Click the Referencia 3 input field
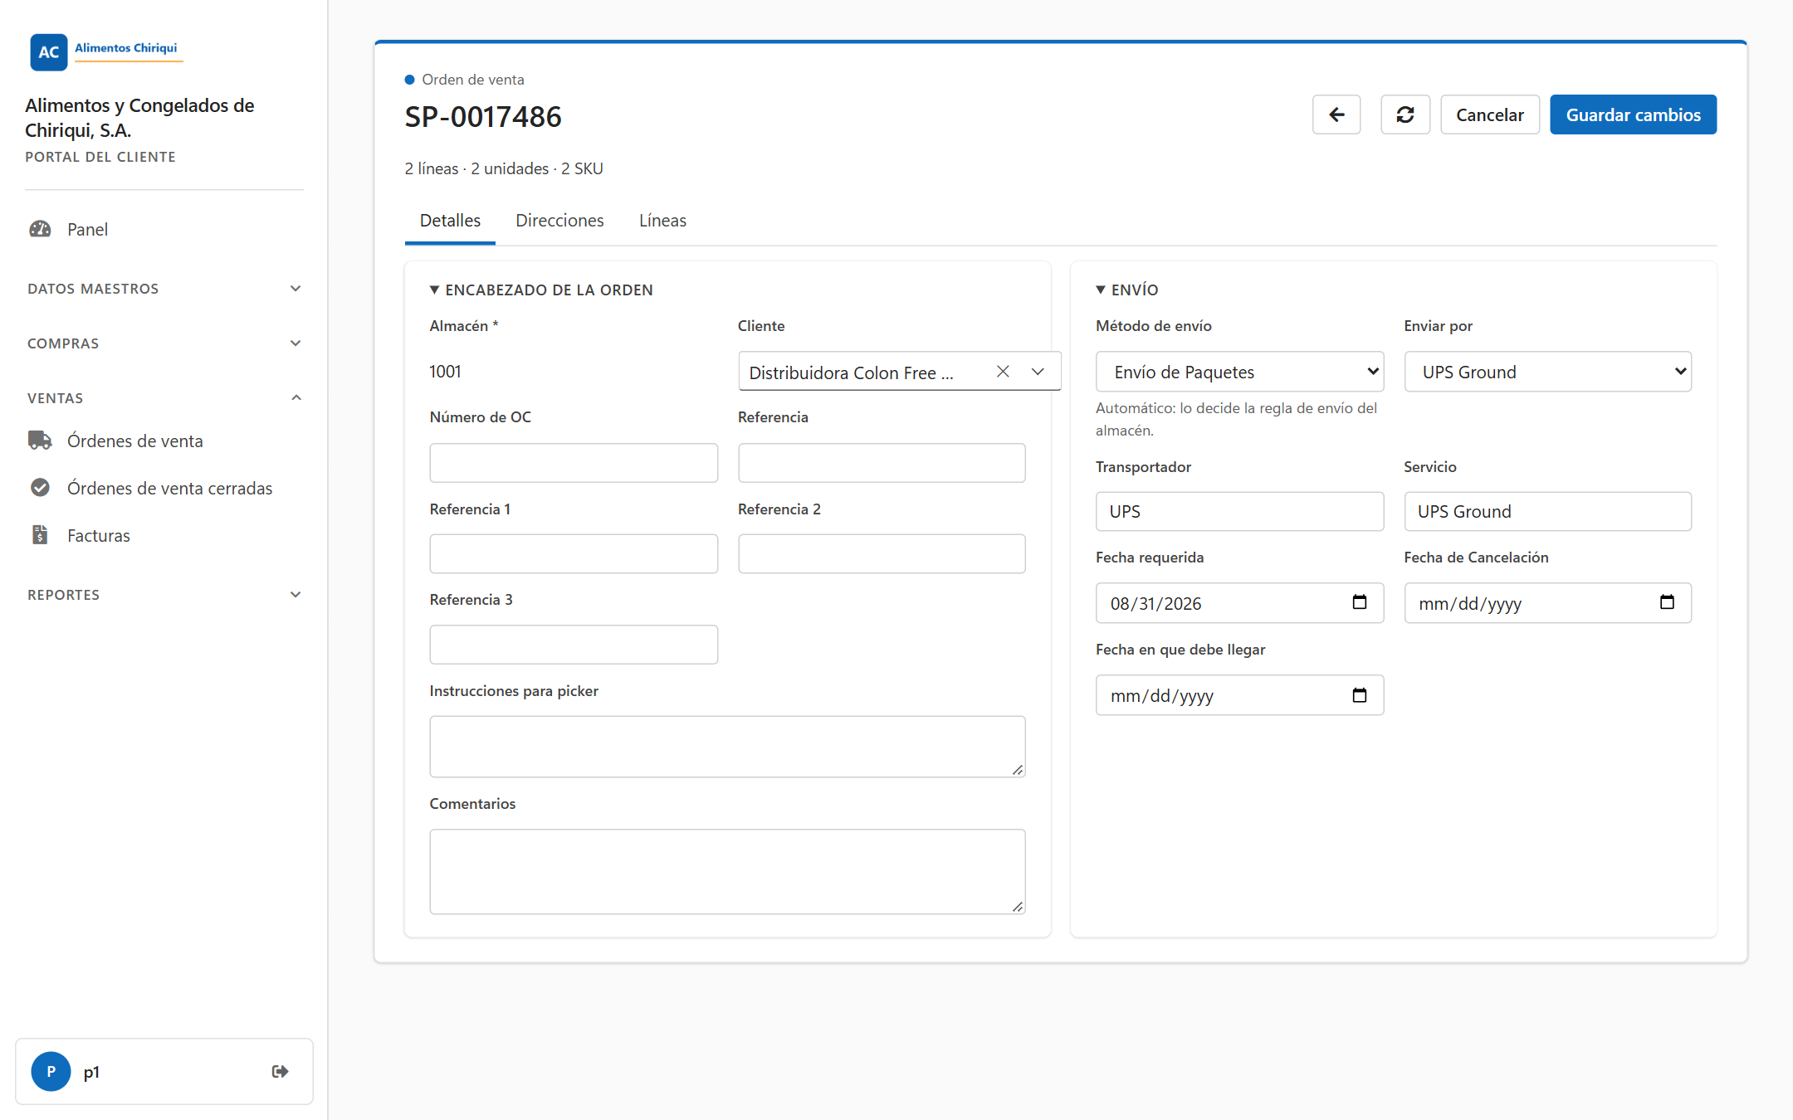Image resolution: width=1793 pixels, height=1120 pixels. [x=574, y=645]
